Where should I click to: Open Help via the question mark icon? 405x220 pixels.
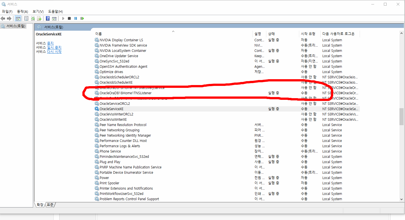coord(48,18)
